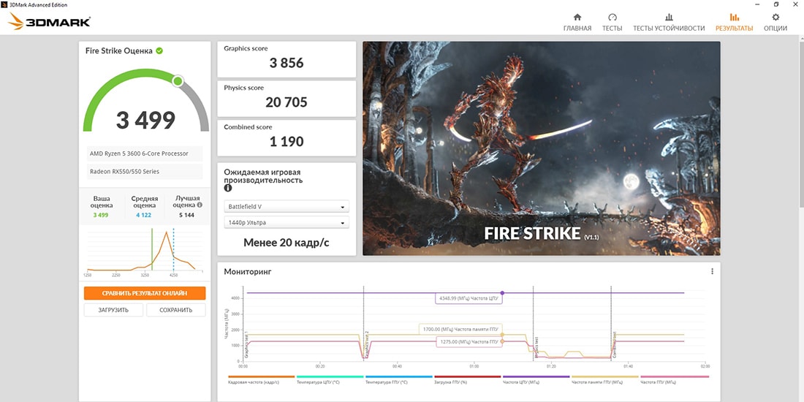Toggle Температура ГПУ legend series
The image size is (804, 402).
click(398, 380)
